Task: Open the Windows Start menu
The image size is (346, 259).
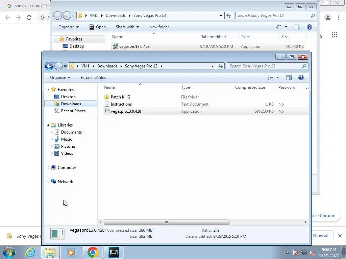Action: [x=9, y=252]
